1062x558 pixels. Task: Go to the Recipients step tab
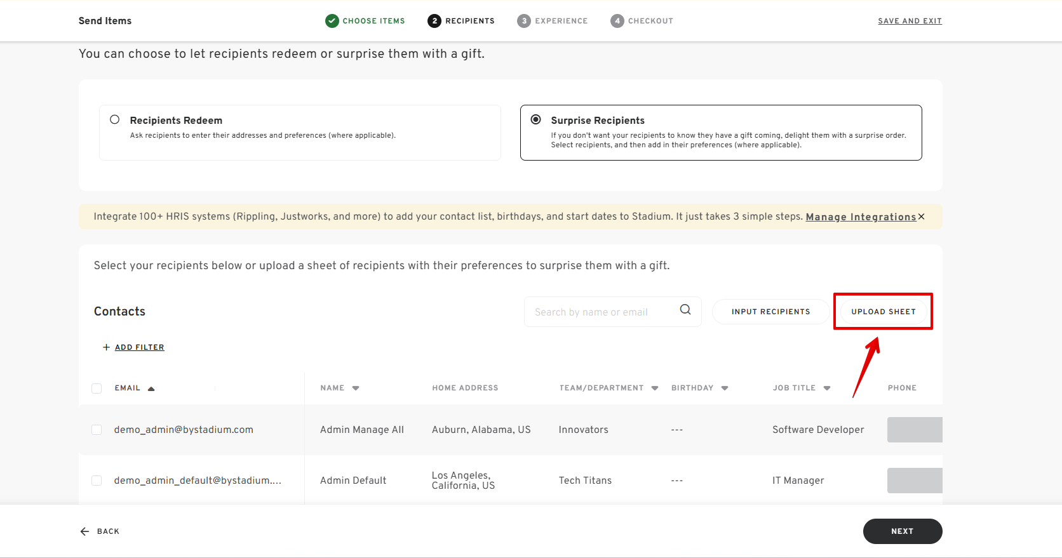461,21
